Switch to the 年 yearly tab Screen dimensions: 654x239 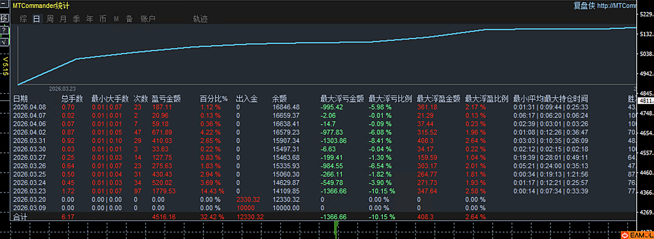pyautogui.click(x=90, y=19)
